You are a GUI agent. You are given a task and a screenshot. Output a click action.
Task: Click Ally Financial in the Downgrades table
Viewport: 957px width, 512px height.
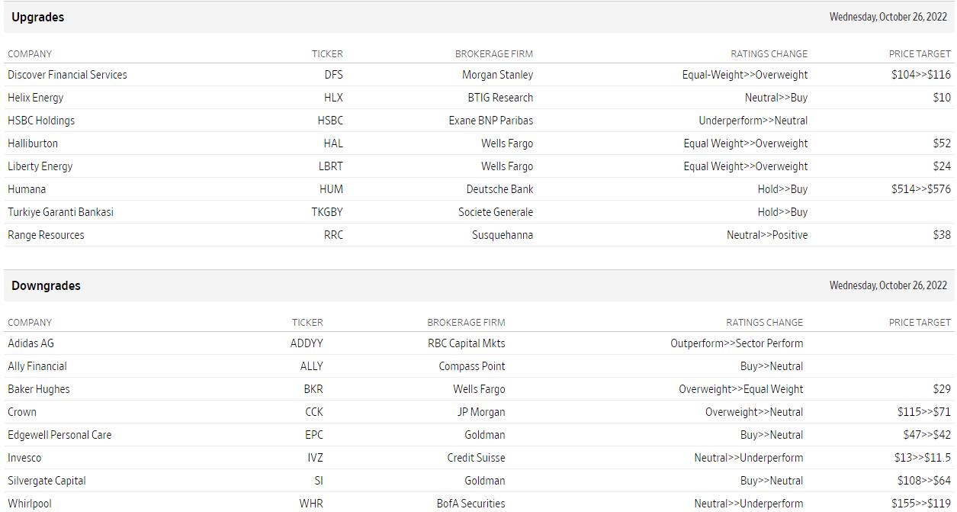pyautogui.click(x=37, y=366)
